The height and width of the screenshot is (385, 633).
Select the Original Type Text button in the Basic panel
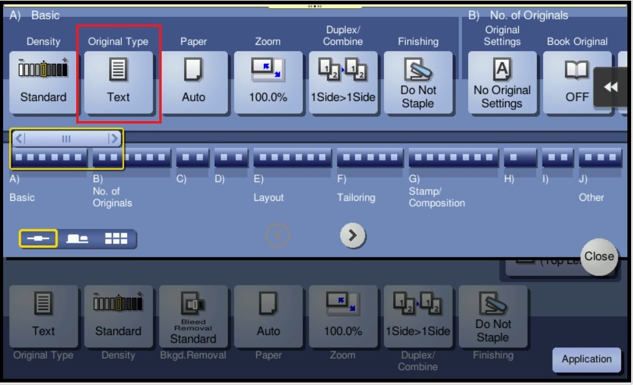pos(118,82)
